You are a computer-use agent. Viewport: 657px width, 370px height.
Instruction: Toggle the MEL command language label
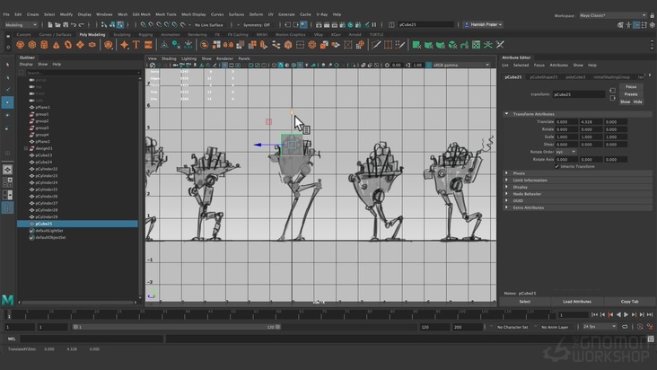(12, 339)
